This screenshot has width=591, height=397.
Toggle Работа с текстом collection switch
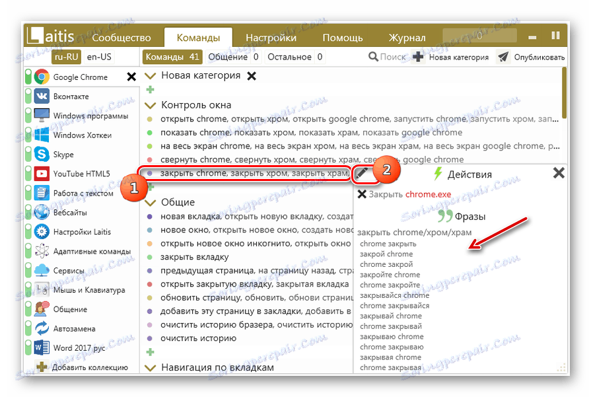click(28, 193)
